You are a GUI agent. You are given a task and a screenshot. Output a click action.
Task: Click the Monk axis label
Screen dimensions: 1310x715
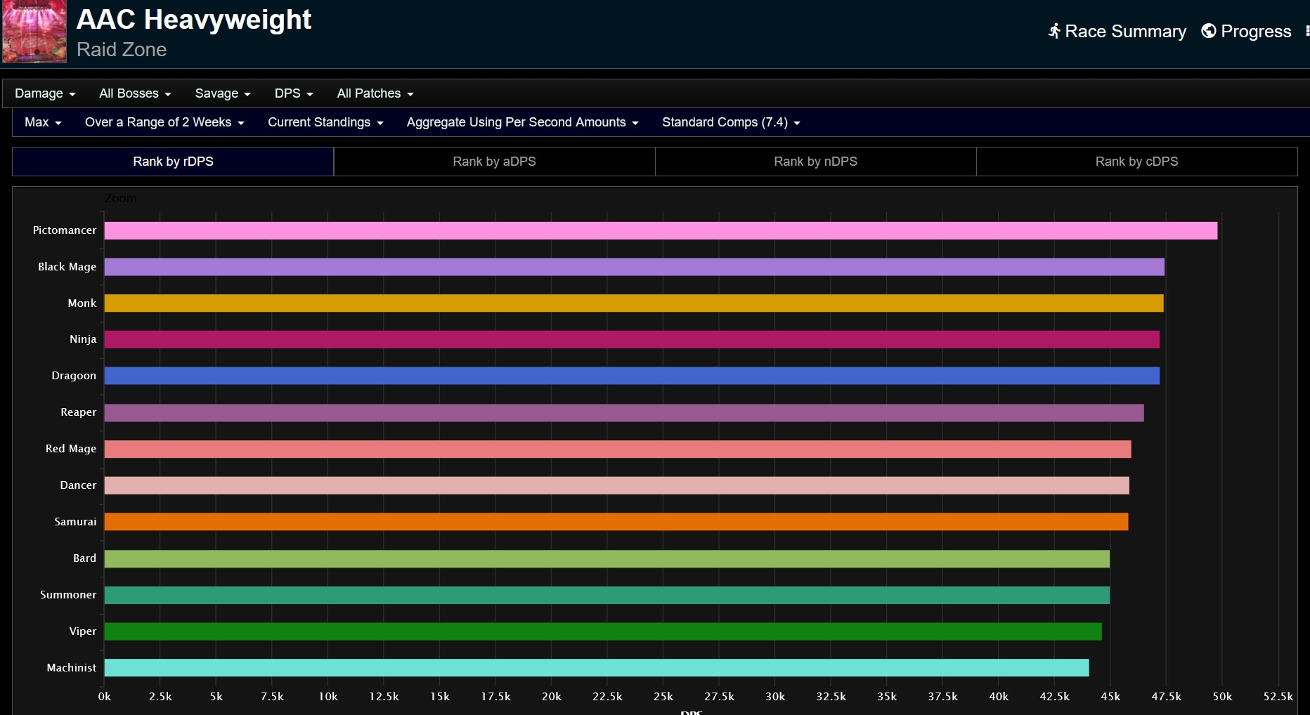click(82, 303)
